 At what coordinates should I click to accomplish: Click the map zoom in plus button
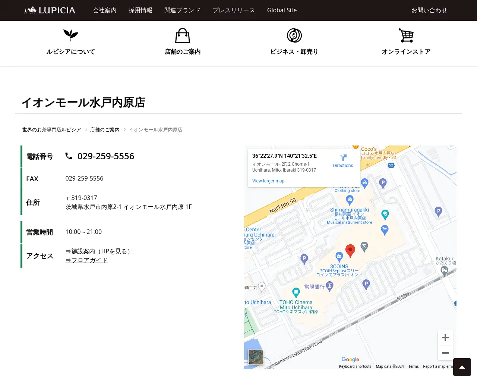tap(445, 338)
